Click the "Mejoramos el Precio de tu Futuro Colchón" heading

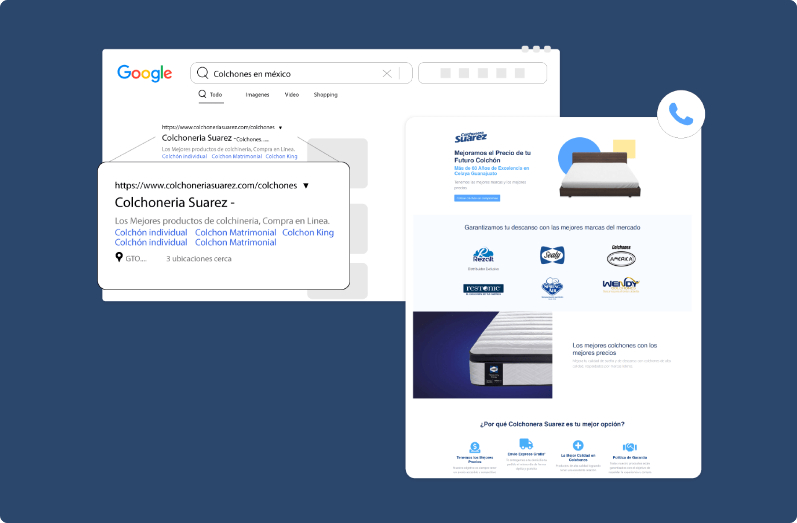pyautogui.click(x=492, y=157)
